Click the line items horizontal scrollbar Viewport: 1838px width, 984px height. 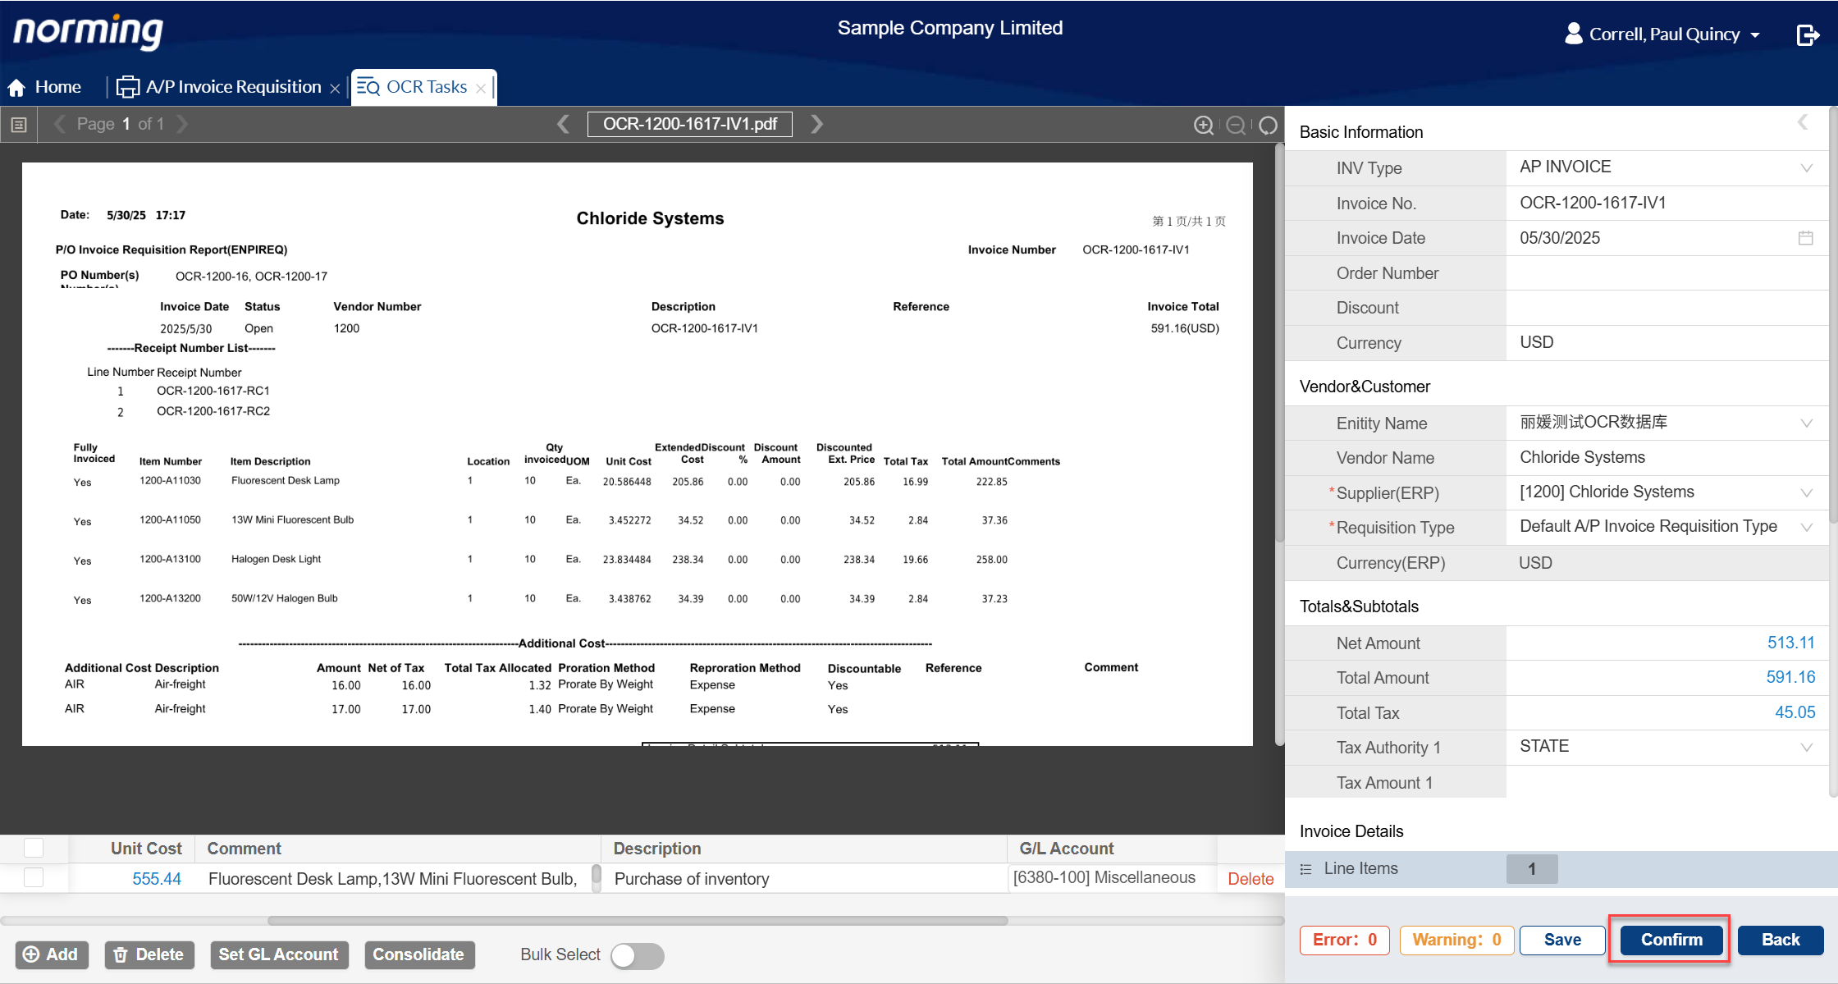(637, 921)
